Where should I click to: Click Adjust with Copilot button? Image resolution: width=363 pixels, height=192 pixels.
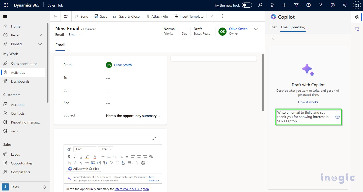[x=83, y=169]
